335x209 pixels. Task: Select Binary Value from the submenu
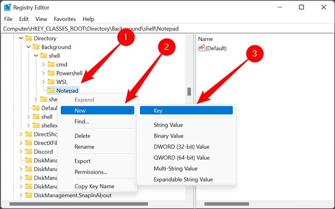point(186,136)
